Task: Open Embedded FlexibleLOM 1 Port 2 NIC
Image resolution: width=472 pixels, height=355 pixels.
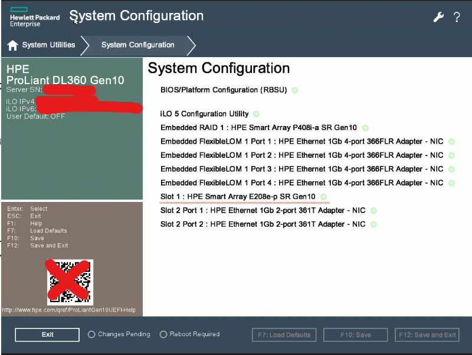Action: coord(302,155)
